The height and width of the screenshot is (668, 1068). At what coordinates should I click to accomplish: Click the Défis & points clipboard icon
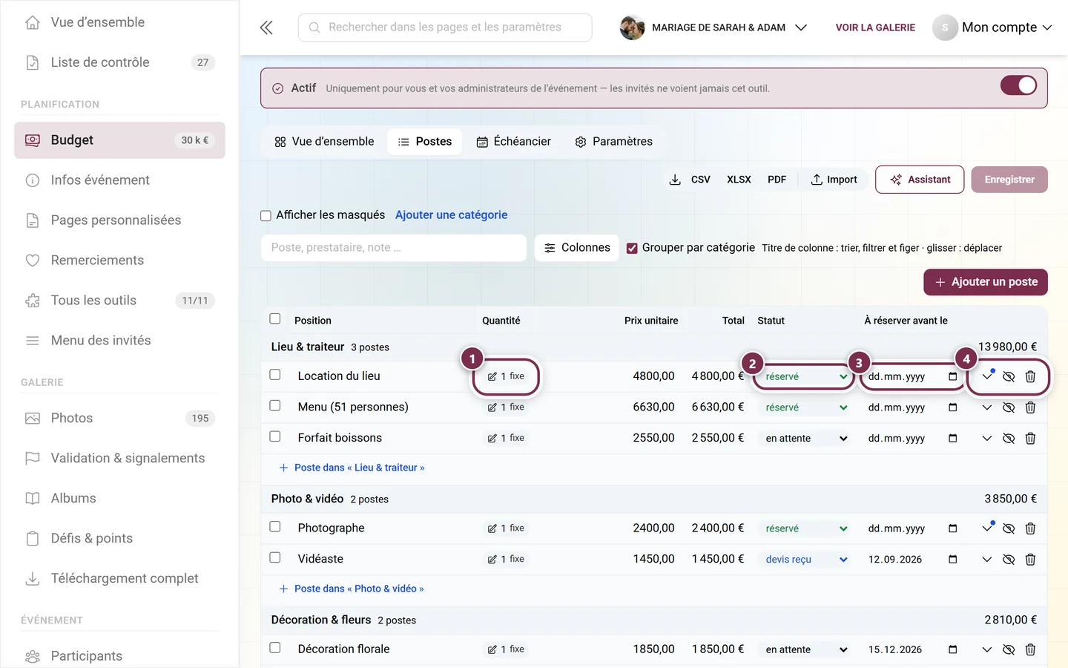pos(33,538)
